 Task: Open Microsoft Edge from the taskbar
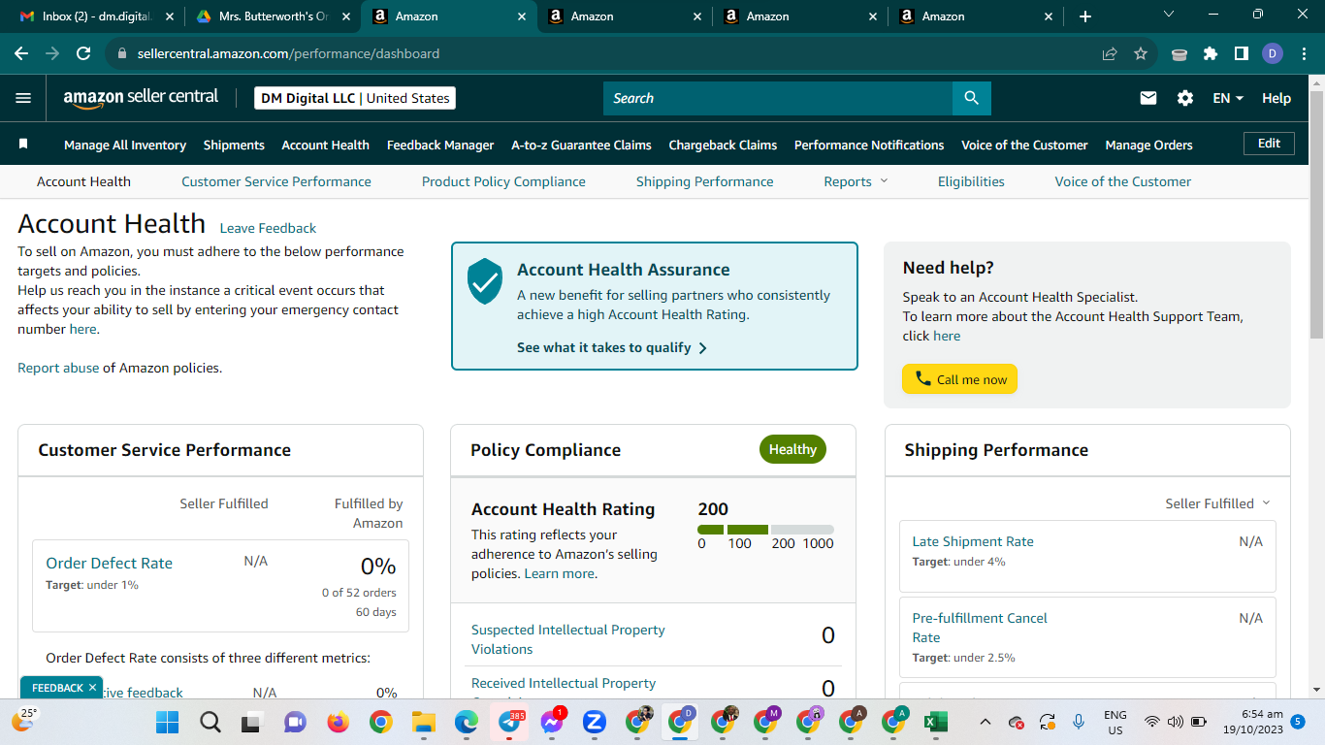(x=467, y=722)
